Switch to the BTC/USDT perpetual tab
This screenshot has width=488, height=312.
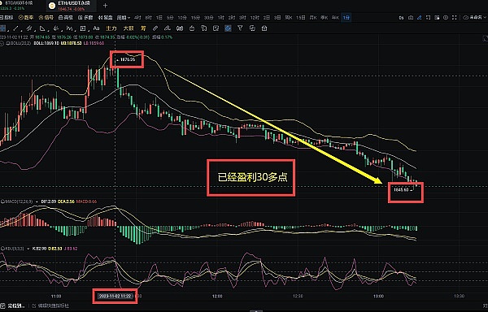click(x=19, y=6)
